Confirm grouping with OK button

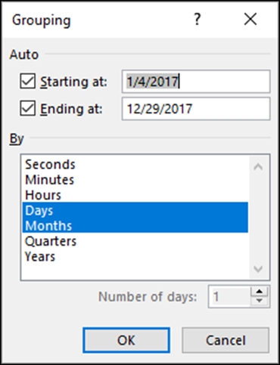coord(126,340)
